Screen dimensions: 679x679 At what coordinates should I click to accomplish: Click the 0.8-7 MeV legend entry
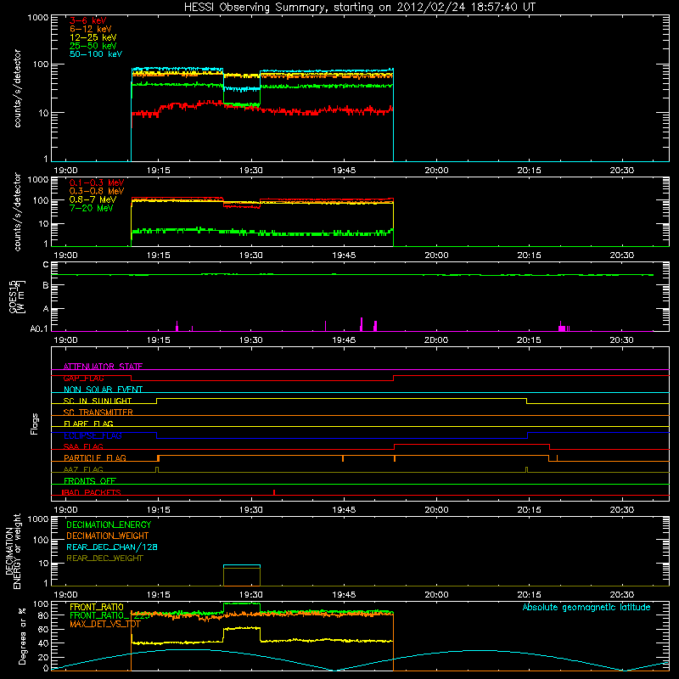93,199
